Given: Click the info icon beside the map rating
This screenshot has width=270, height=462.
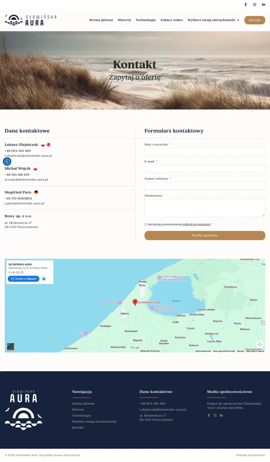Looking at the screenshot, I should click(22, 272).
